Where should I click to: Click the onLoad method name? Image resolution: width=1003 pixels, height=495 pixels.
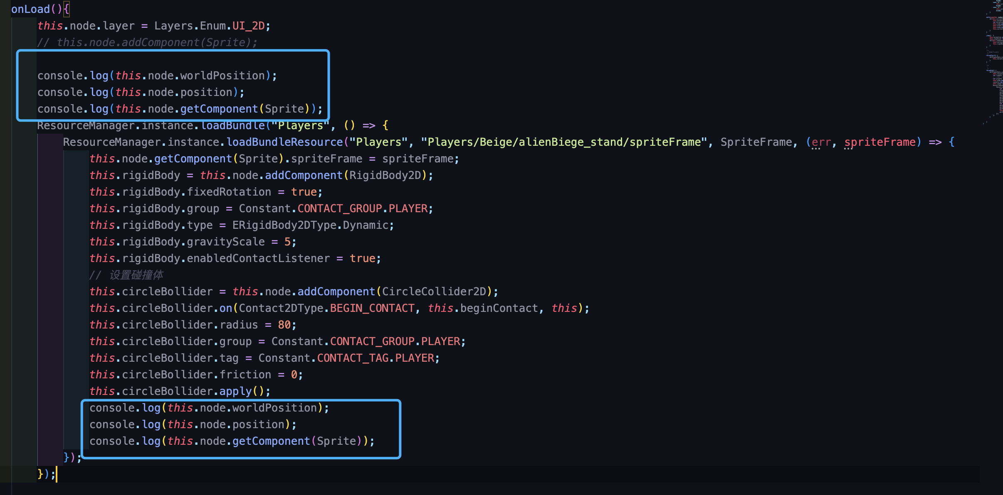pos(30,9)
